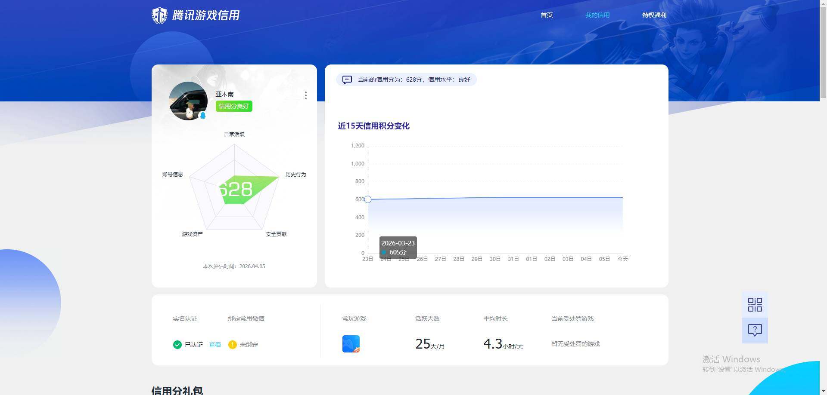Click the 628 score inside the radar chart
Viewport: 827px width, 395px height.
click(x=235, y=189)
